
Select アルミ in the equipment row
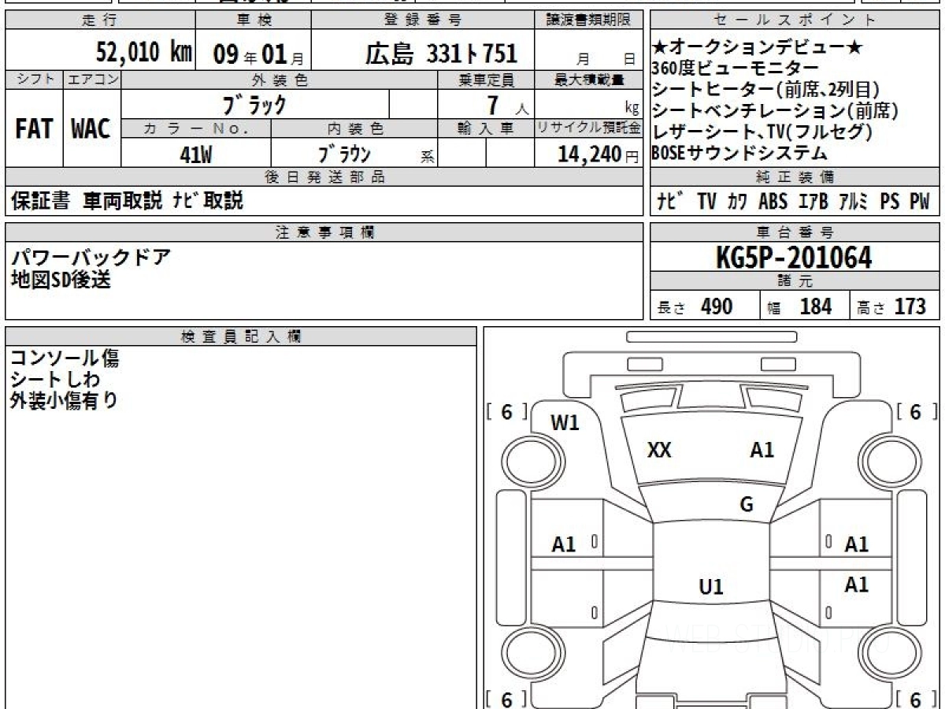(x=852, y=202)
